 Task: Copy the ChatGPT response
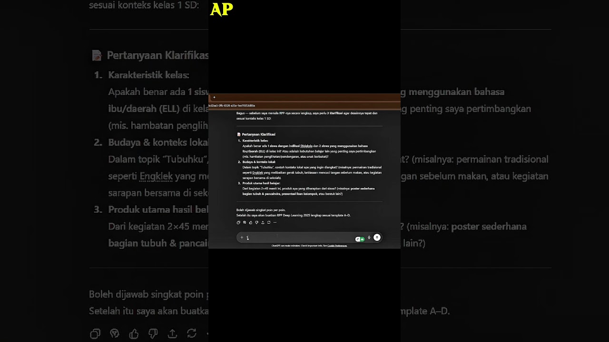[238, 222]
